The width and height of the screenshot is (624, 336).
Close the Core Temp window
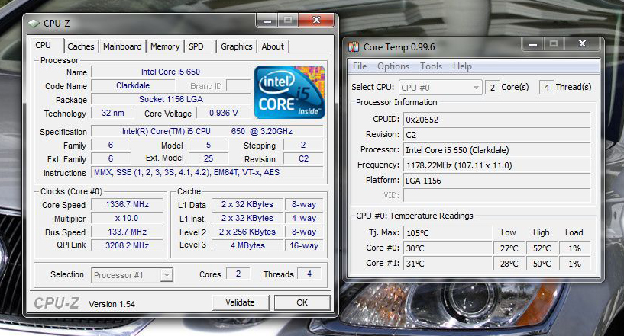click(582, 43)
